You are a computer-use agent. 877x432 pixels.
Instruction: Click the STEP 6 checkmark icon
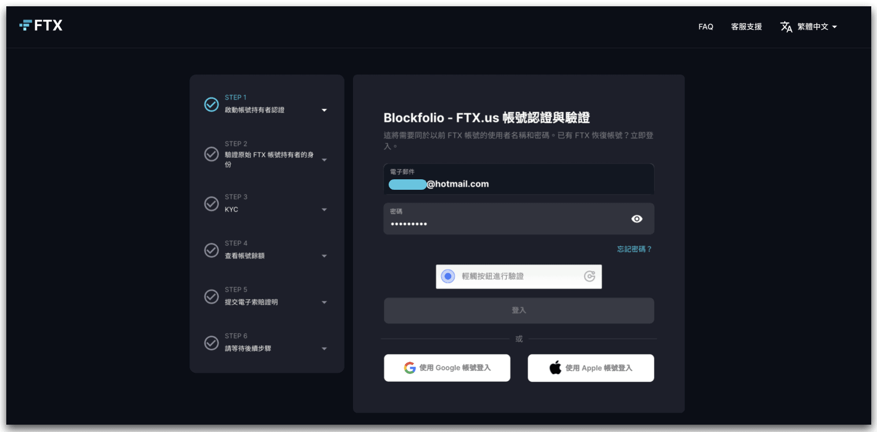click(x=211, y=343)
